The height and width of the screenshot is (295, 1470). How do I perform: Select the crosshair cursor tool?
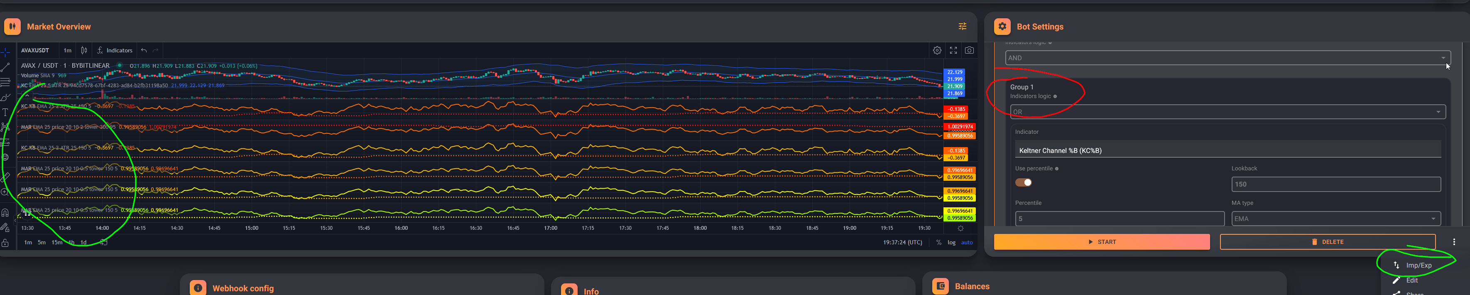pyautogui.click(x=5, y=52)
